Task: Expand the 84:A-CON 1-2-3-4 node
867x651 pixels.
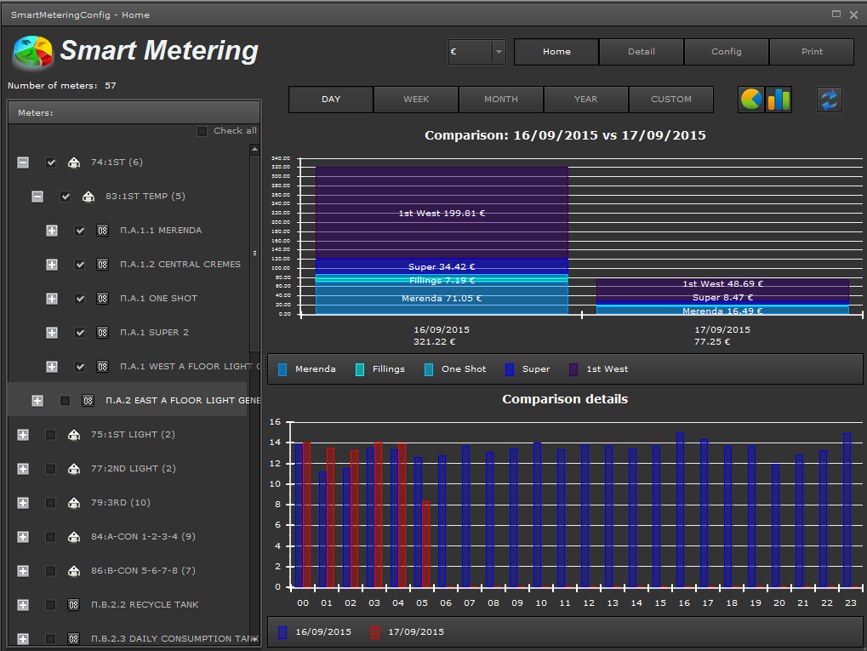Action: (23, 537)
